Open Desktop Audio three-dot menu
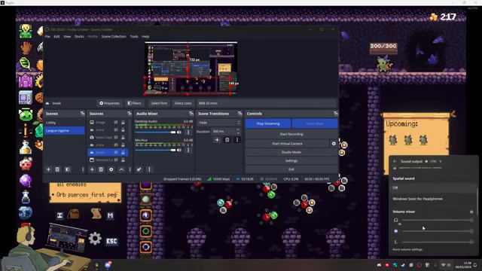 point(188,132)
